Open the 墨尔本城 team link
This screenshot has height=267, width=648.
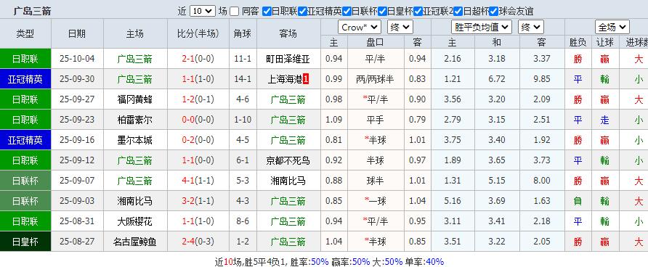click(134, 140)
